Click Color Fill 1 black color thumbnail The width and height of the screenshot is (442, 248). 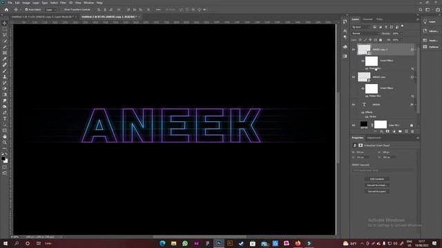pos(364,124)
